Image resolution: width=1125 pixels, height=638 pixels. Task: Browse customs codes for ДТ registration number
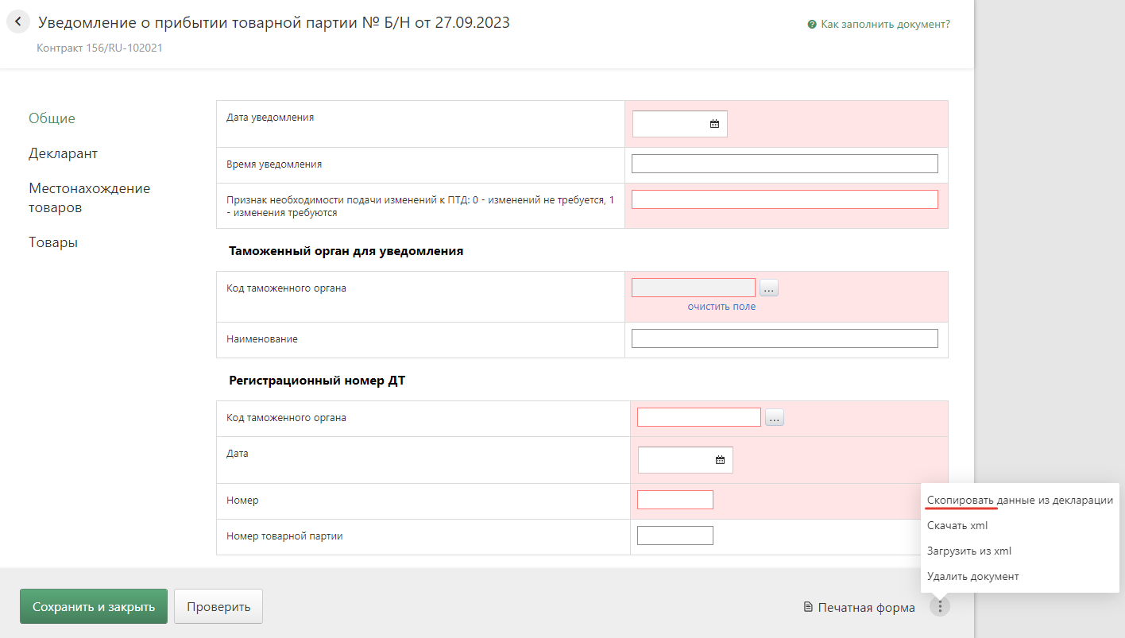pyautogui.click(x=775, y=417)
